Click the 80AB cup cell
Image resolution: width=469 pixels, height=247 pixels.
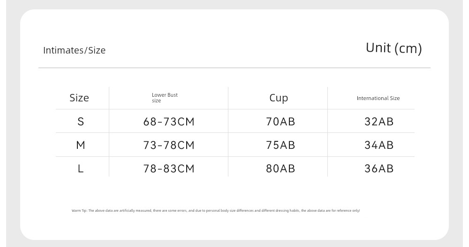tap(280, 169)
